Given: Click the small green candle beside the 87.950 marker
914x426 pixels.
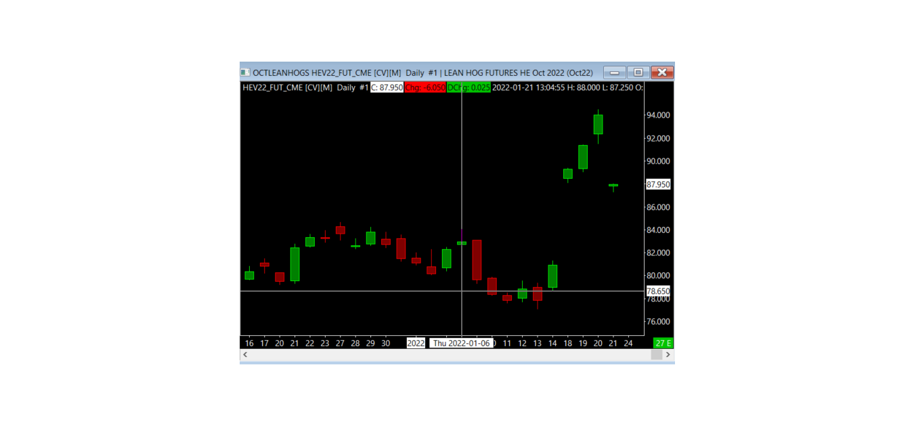Looking at the screenshot, I should pos(613,185).
